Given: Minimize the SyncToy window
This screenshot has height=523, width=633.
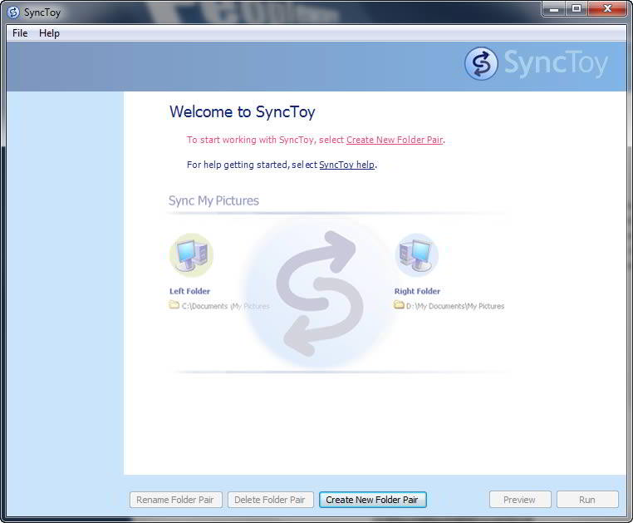Looking at the screenshot, I should 554,9.
